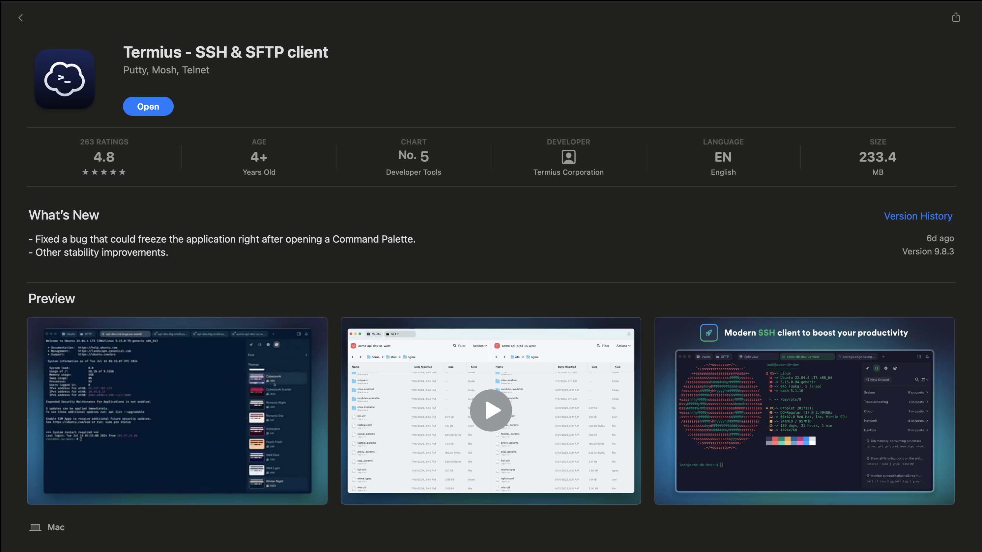Click the 4+ age rating
Image resolution: width=982 pixels, height=552 pixels.
(x=259, y=157)
